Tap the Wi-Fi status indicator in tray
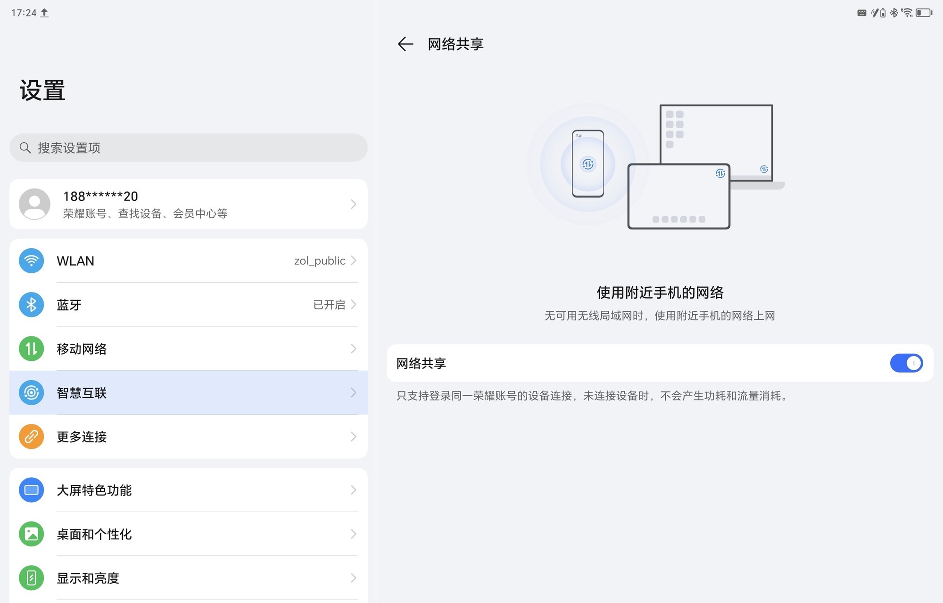 907,13
